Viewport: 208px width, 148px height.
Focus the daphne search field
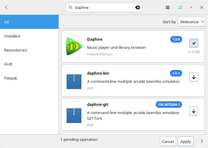tap(104, 7)
